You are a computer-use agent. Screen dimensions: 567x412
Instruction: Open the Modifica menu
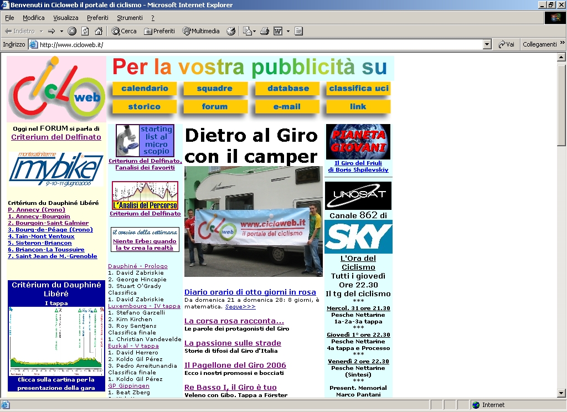coord(34,18)
